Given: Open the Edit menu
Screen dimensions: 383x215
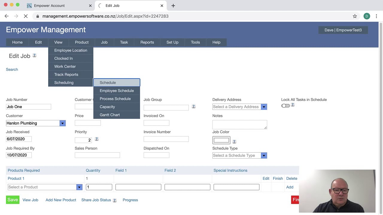Looking at the screenshot, I should click(x=38, y=42).
